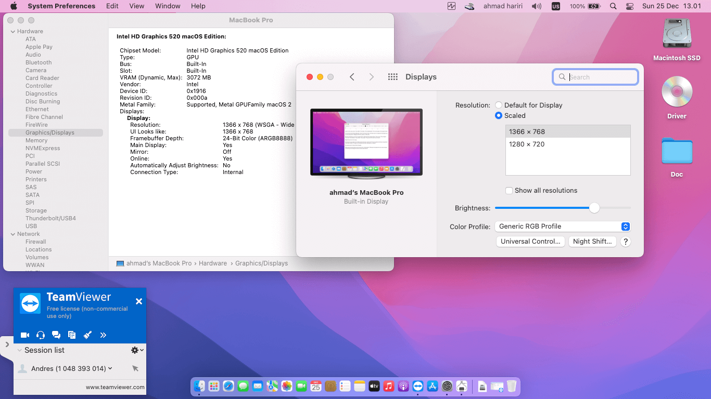The image size is (711, 399).
Task: Open the TeamViewer chat bubbles icon
Action: pos(56,335)
